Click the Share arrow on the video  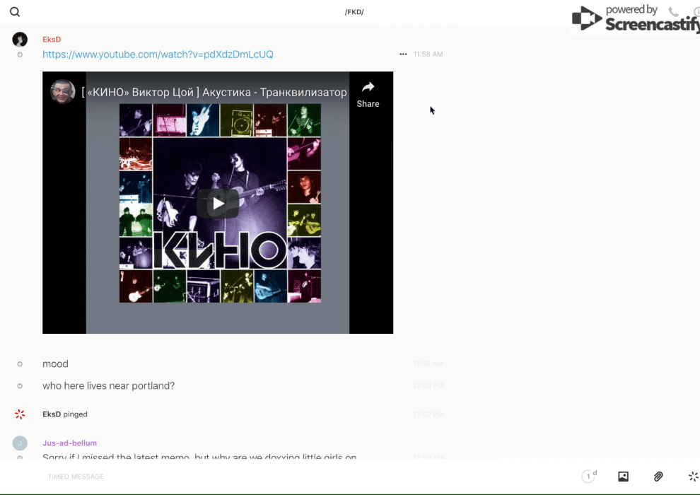tap(368, 93)
